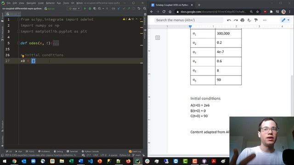Viewport: 294px width, 165px height.
Task: Run with coverage using the shield icon
Action: [95, 8]
